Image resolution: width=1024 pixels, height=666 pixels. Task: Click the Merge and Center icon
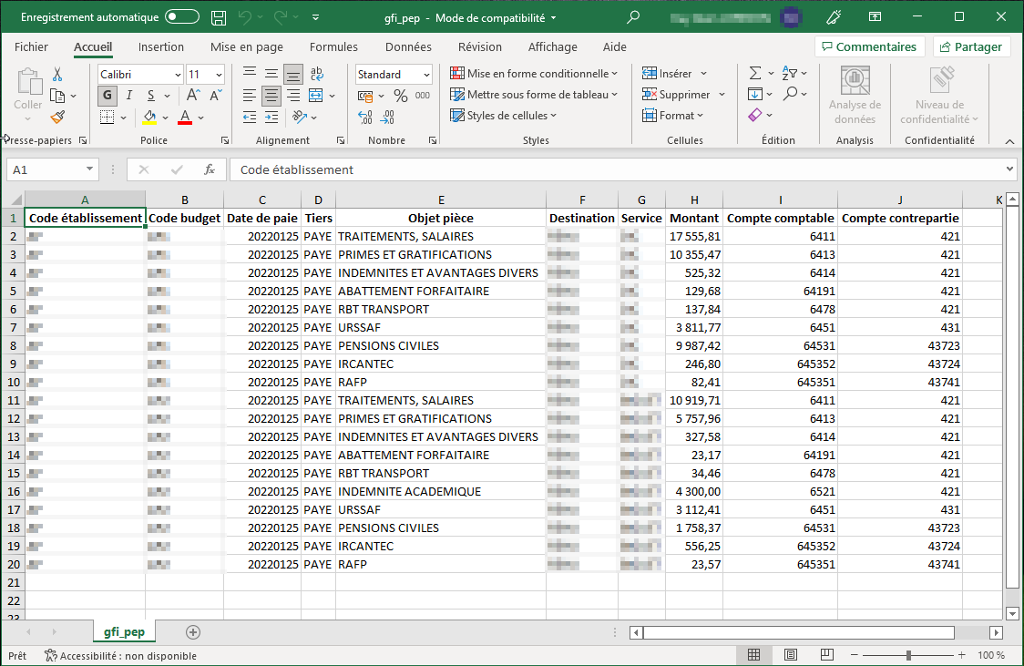316,96
